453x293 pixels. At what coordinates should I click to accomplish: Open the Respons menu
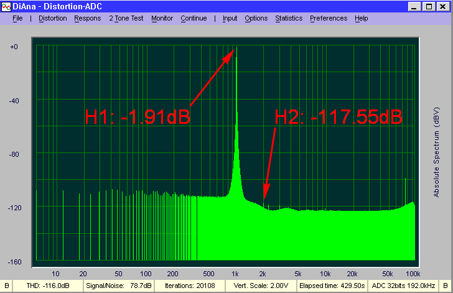point(88,18)
